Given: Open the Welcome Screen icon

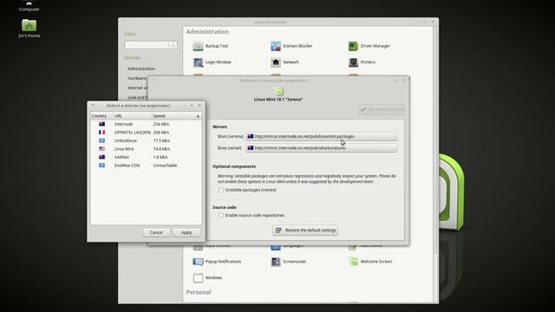Looking at the screenshot, I should pyautogui.click(x=353, y=262).
